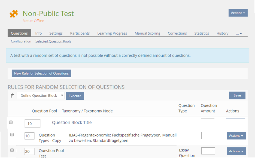Click the Configuration subtab
Screen dimensions: 255x158
[x=21, y=41]
